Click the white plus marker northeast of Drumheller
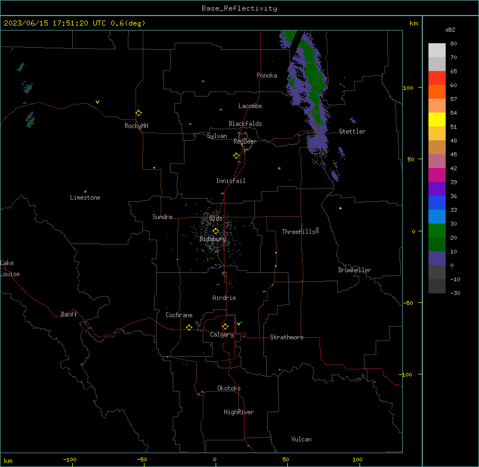Image resolution: width=479 pixels, height=467 pixels. point(340,208)
